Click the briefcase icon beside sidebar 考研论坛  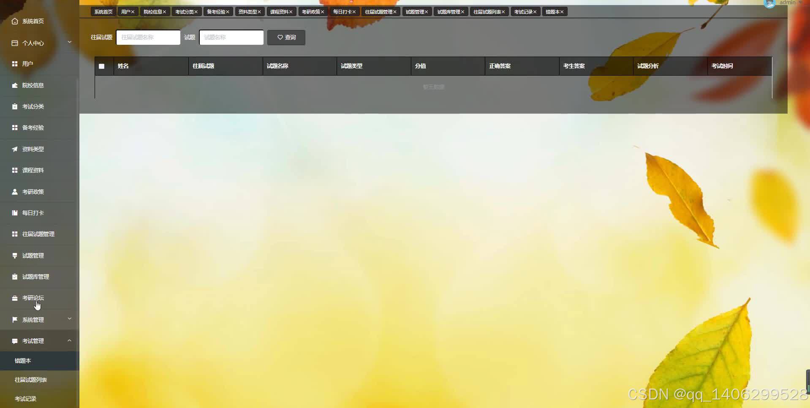click(x=15, y=298)
